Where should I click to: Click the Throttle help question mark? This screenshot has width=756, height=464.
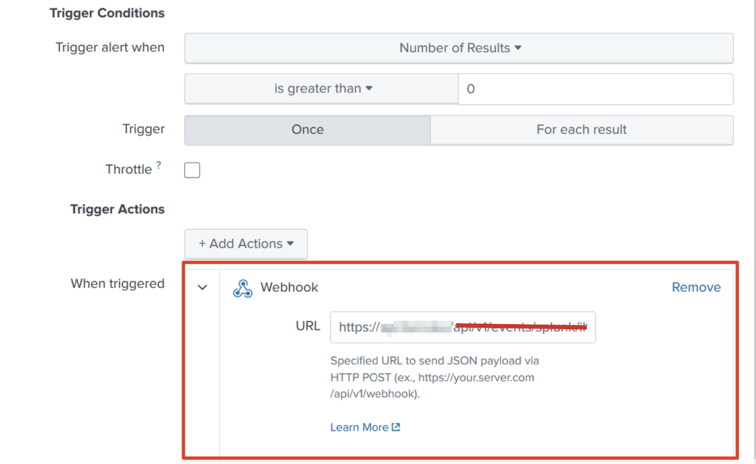pyautogui.click(x=159, y=165)
